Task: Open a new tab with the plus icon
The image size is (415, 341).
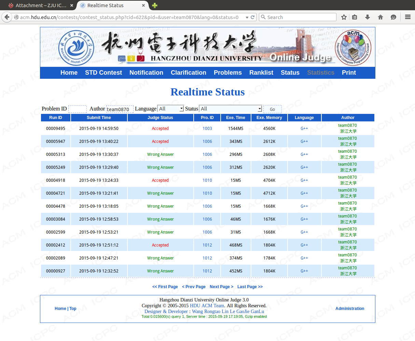Action: point(155,5)
